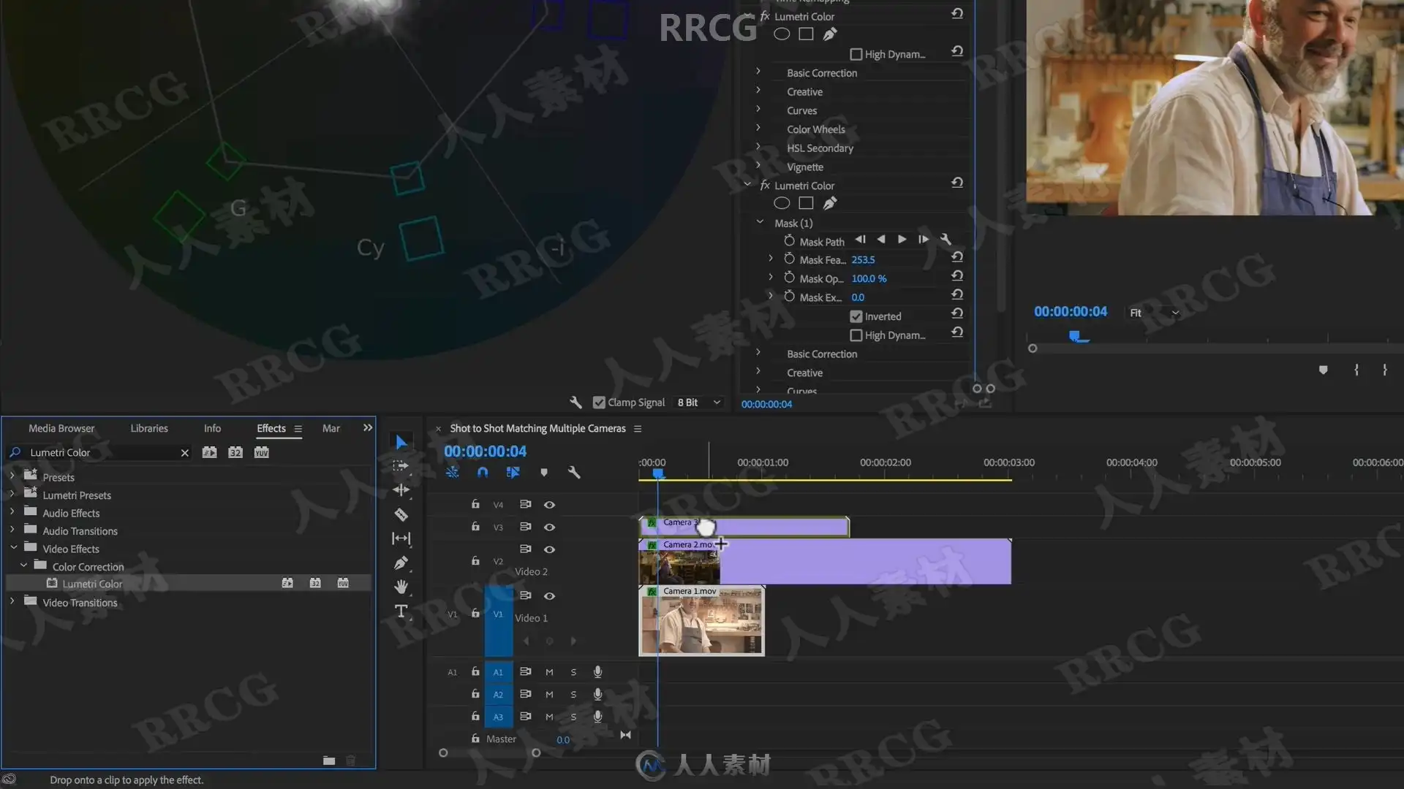Choose the Track Select Forward tool
The width and height of the screenshot is (1404, 789).
[401, 465]
